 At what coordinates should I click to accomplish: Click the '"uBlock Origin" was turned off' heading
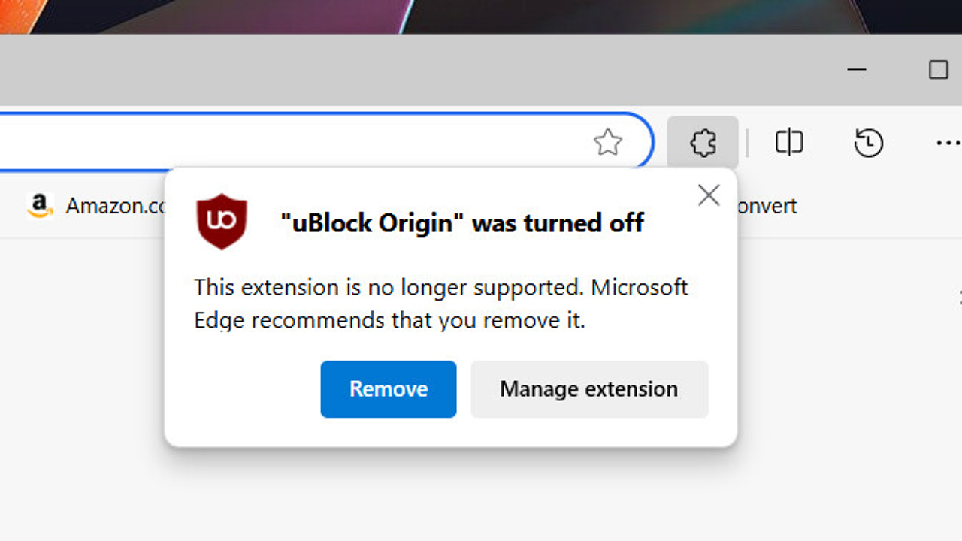462,222
